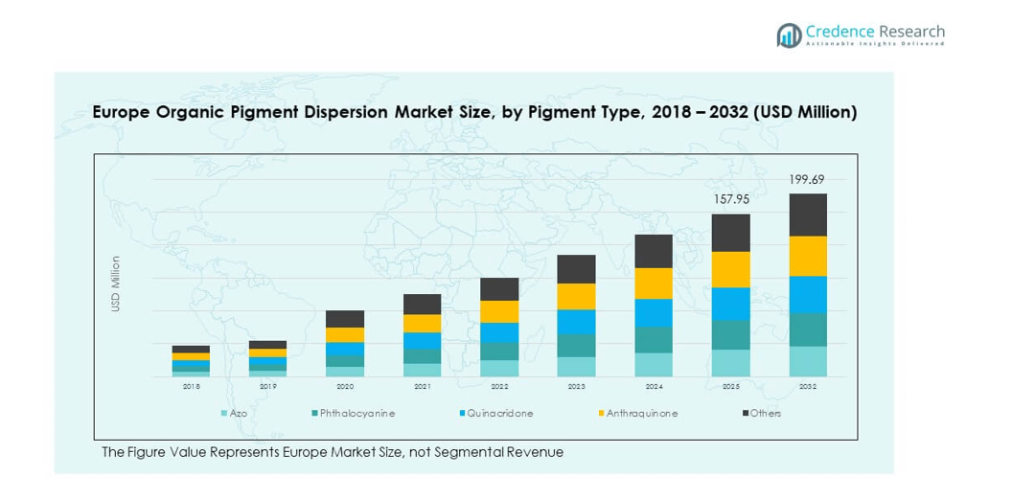Click the Quinacridone legend marker
Screen dimensions: 1035x499
click(461, 414)
